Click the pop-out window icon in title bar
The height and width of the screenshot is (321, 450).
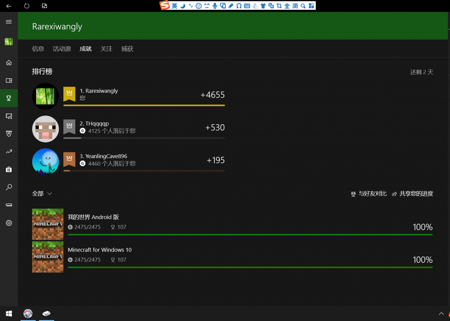(44, 6)
